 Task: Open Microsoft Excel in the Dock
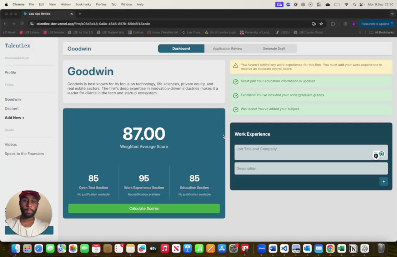342,248
